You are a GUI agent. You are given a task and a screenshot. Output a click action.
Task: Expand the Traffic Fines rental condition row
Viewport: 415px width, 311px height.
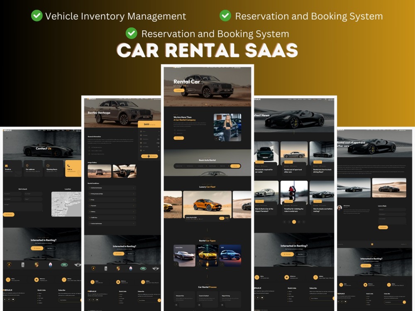pos(112,217)
